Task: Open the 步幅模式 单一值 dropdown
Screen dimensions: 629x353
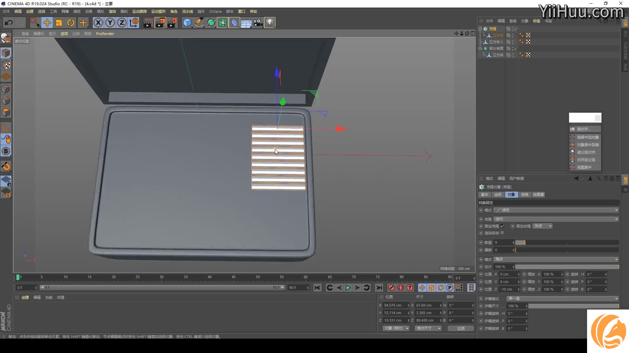Action: point(562,299)
